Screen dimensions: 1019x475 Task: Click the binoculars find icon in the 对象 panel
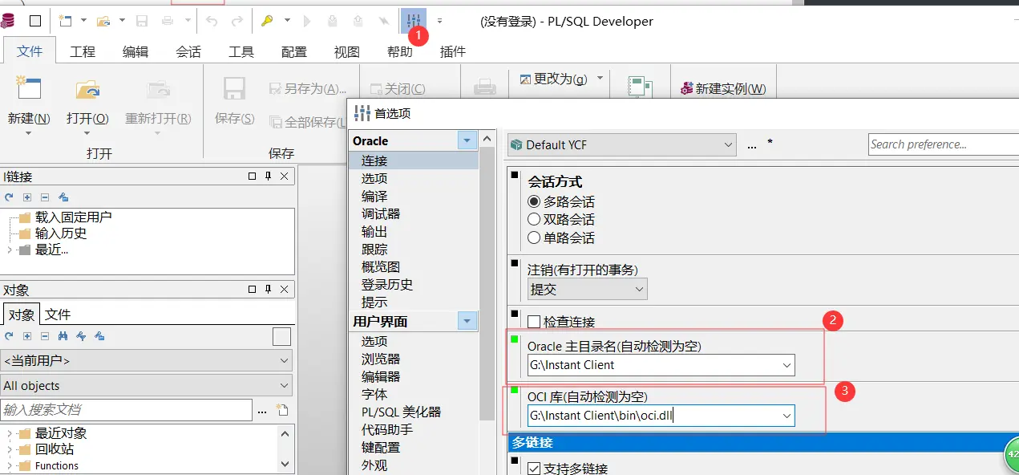click(x=63, y=336)
